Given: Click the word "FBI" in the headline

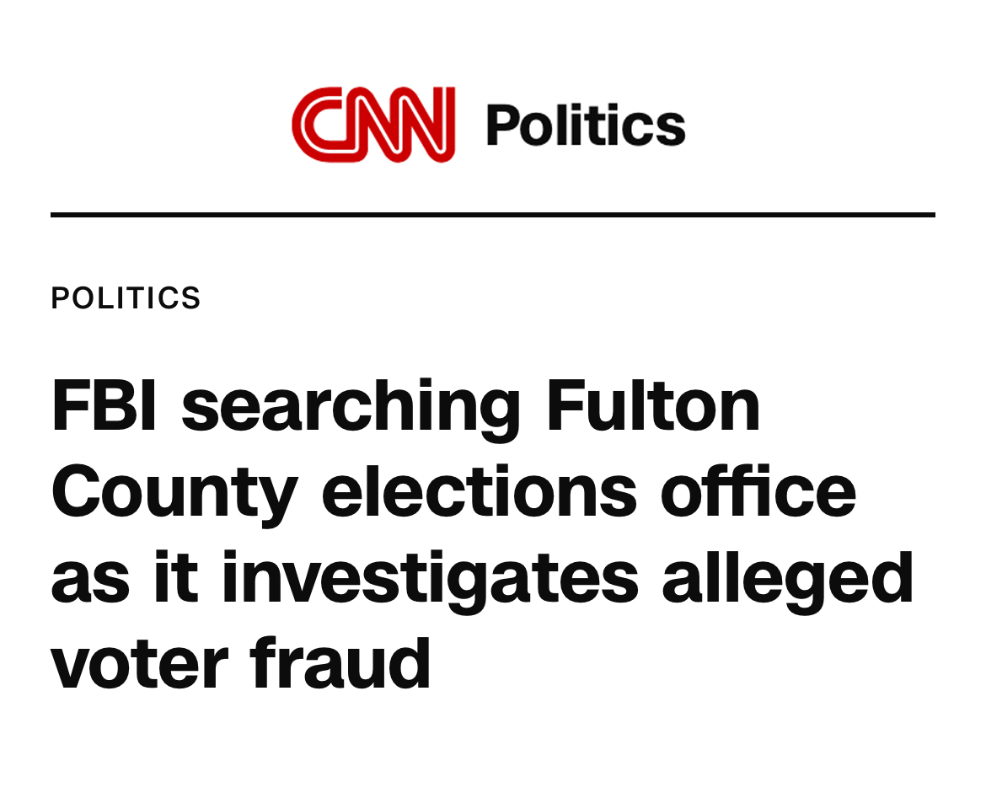Looking at the screenshot, I should coord(105,405).
